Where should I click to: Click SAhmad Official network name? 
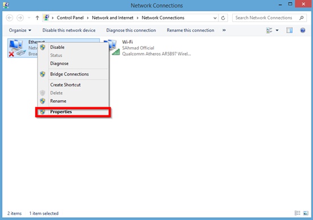point(138,48)
